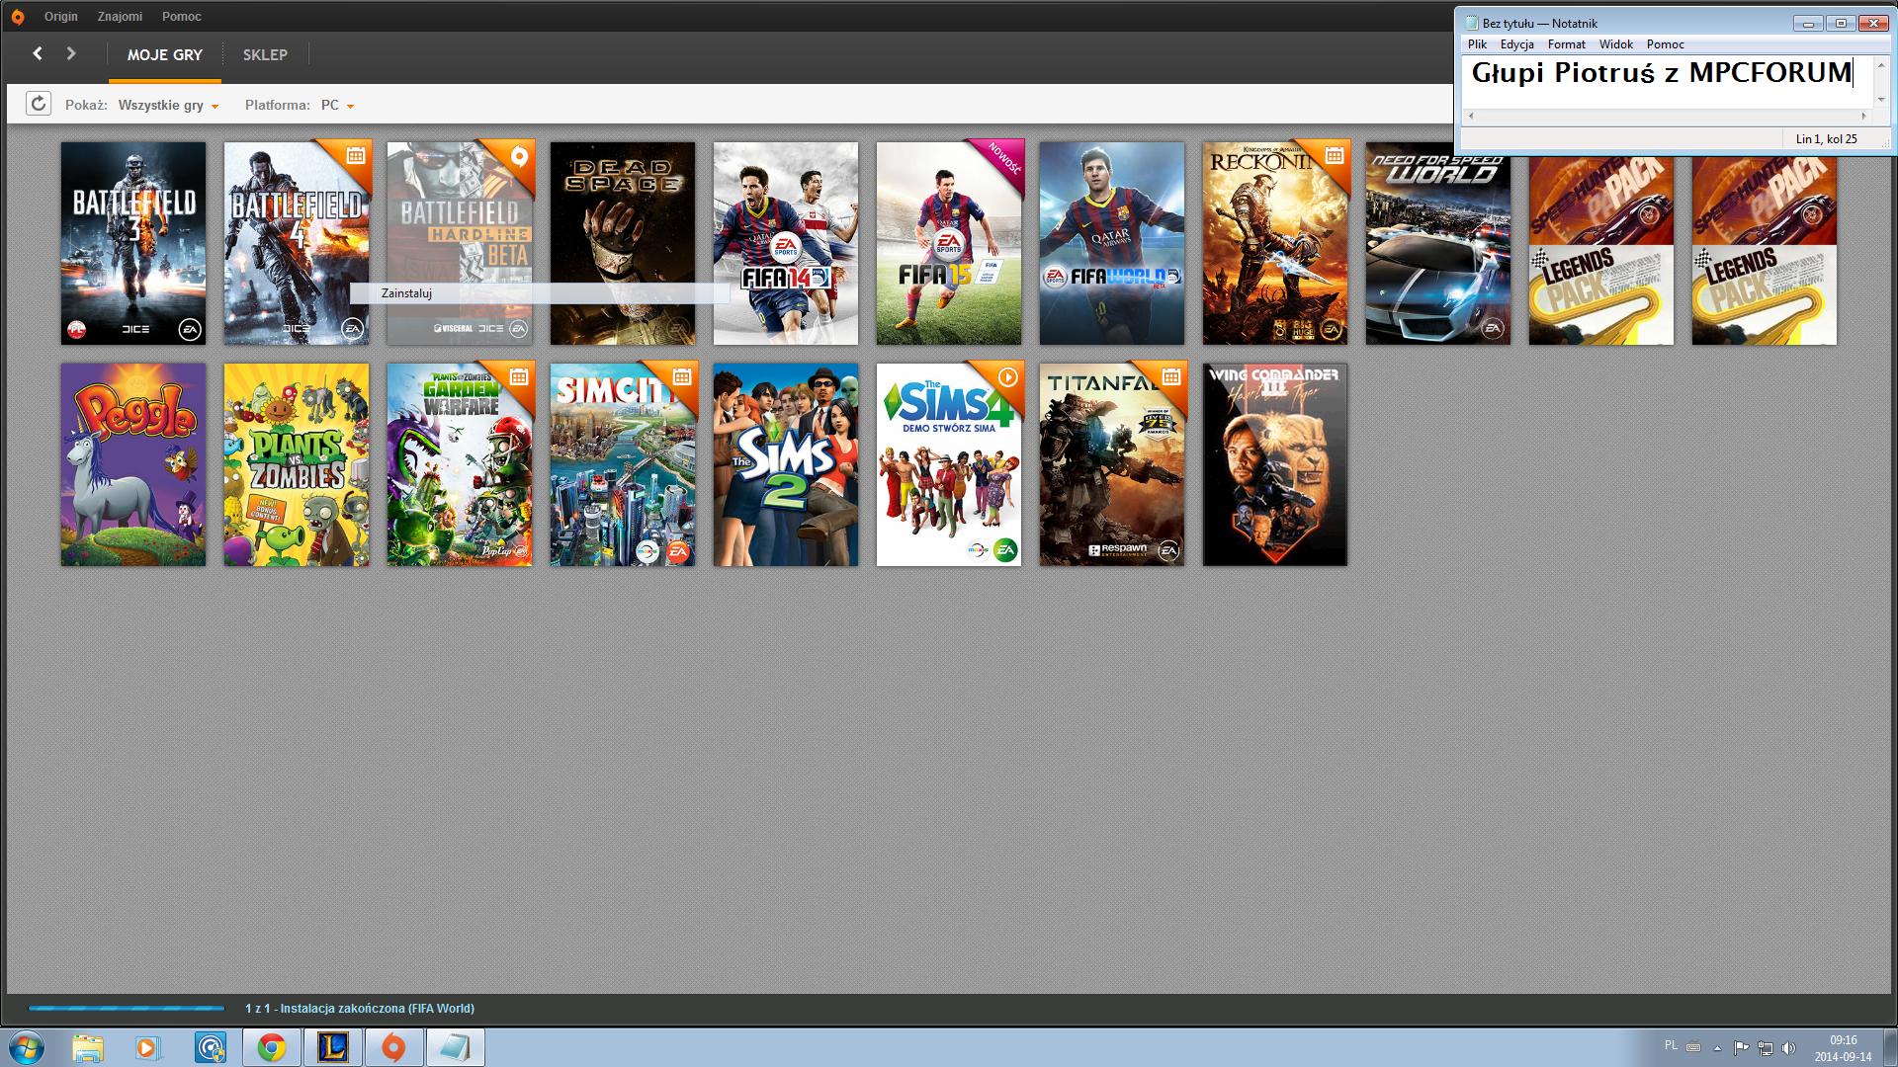Open Windows Start menu
The width and height of the screenshot is (1898, 1067).
[26, 1047]
